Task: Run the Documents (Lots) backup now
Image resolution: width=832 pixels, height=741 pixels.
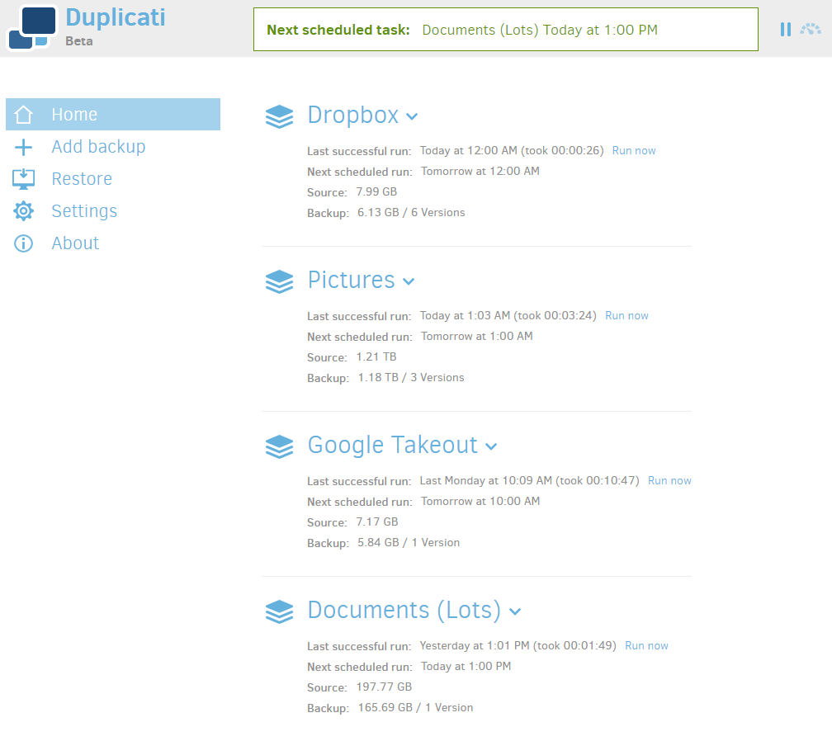Action: 646,645
